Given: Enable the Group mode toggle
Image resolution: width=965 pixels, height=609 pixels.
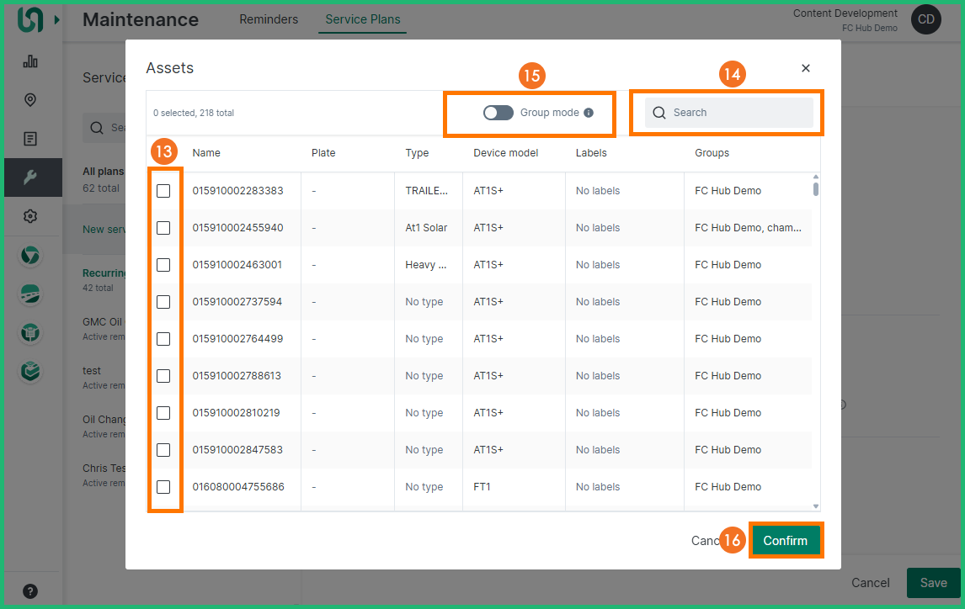Looking at the screenshot, I should (498, 113).
